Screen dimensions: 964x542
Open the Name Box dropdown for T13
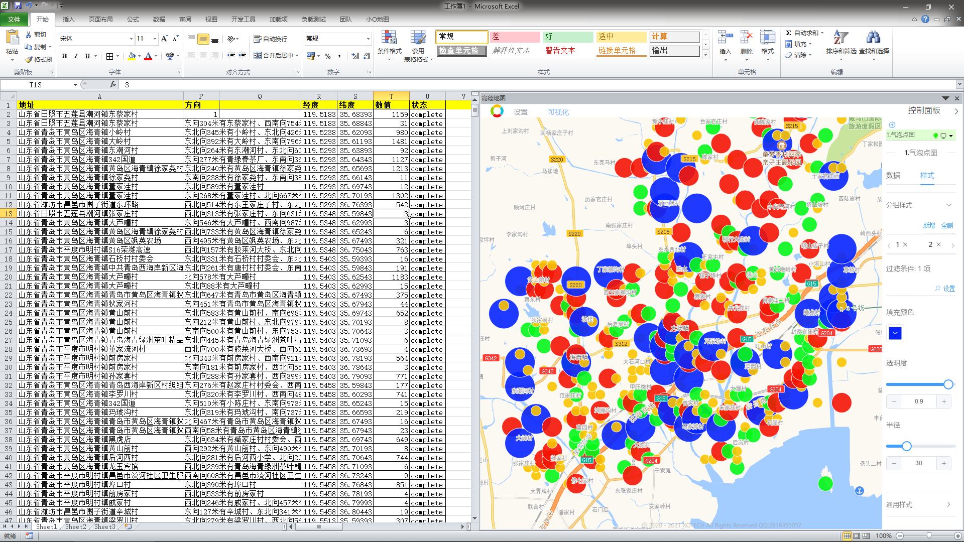tap(75, 85)
